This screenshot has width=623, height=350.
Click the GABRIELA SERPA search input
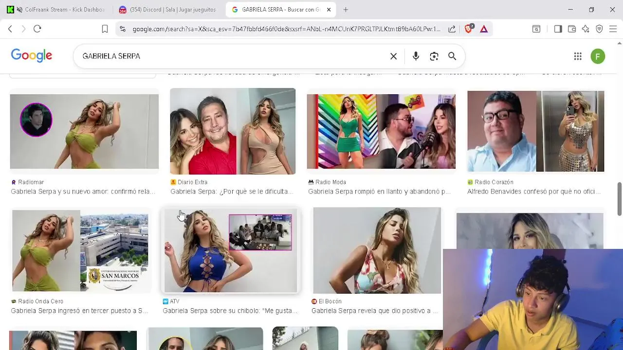[x=234, y=56]
